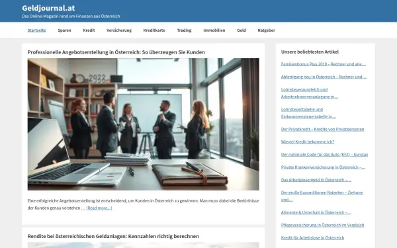Viewport: 397px width, 248px height.
Task: Select the Versicherung menu item
Action: pyautogui.click(x=119, y=30)
